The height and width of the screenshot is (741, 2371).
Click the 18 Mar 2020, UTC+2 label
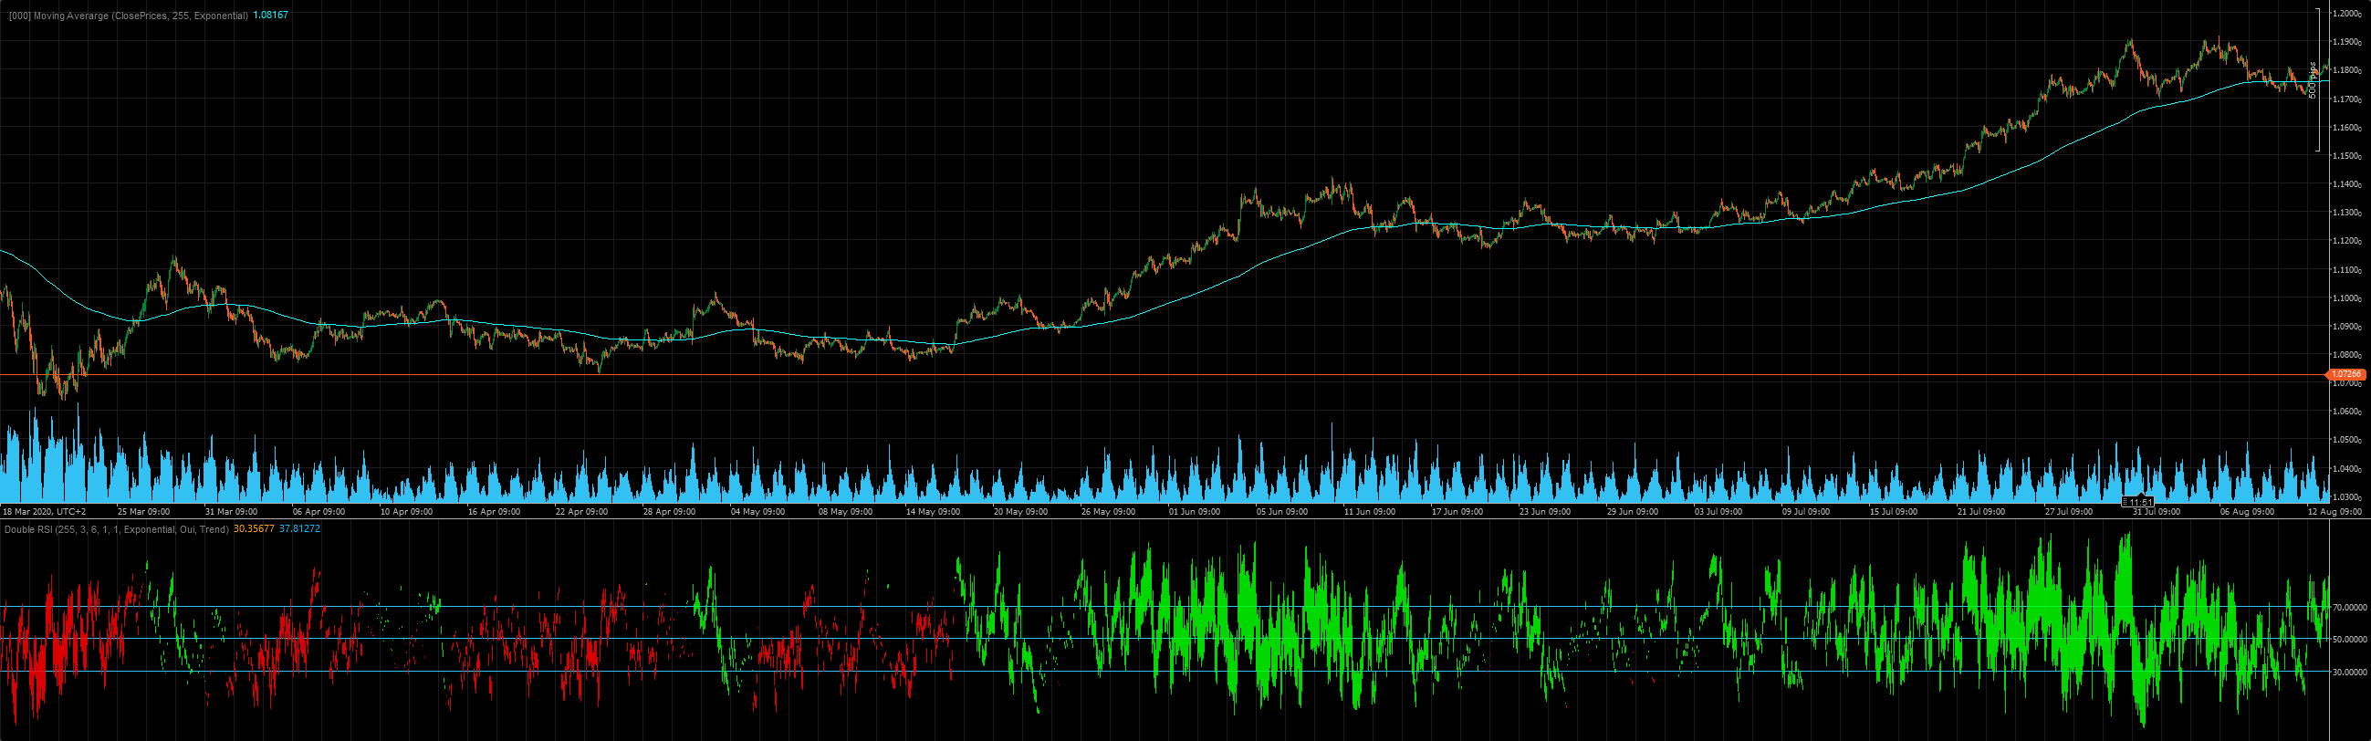pos(44,512)
